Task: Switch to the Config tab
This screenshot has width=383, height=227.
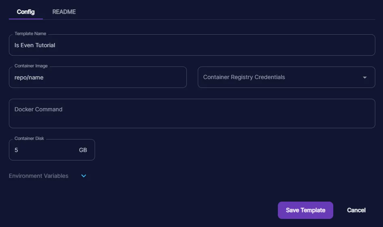Action: (x=25, y=12)
